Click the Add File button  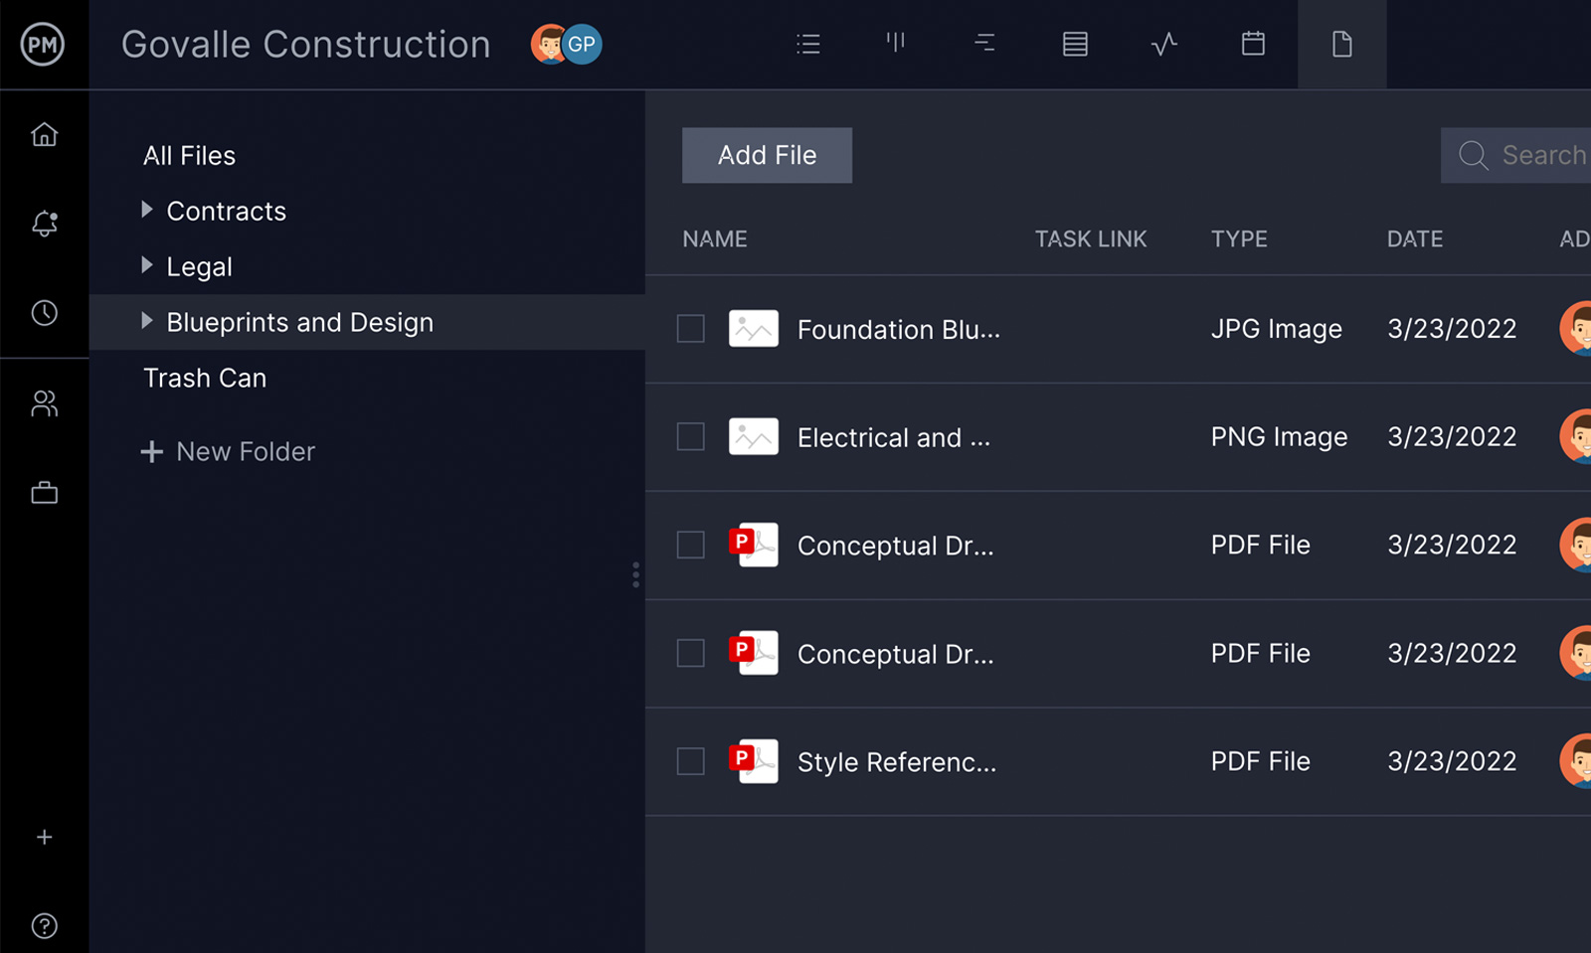tap(767, 155)
